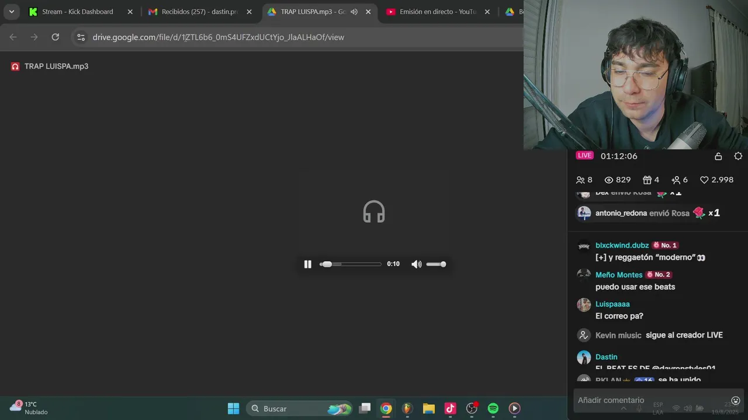Open Spotify from the taskbar

coord(493,408)
